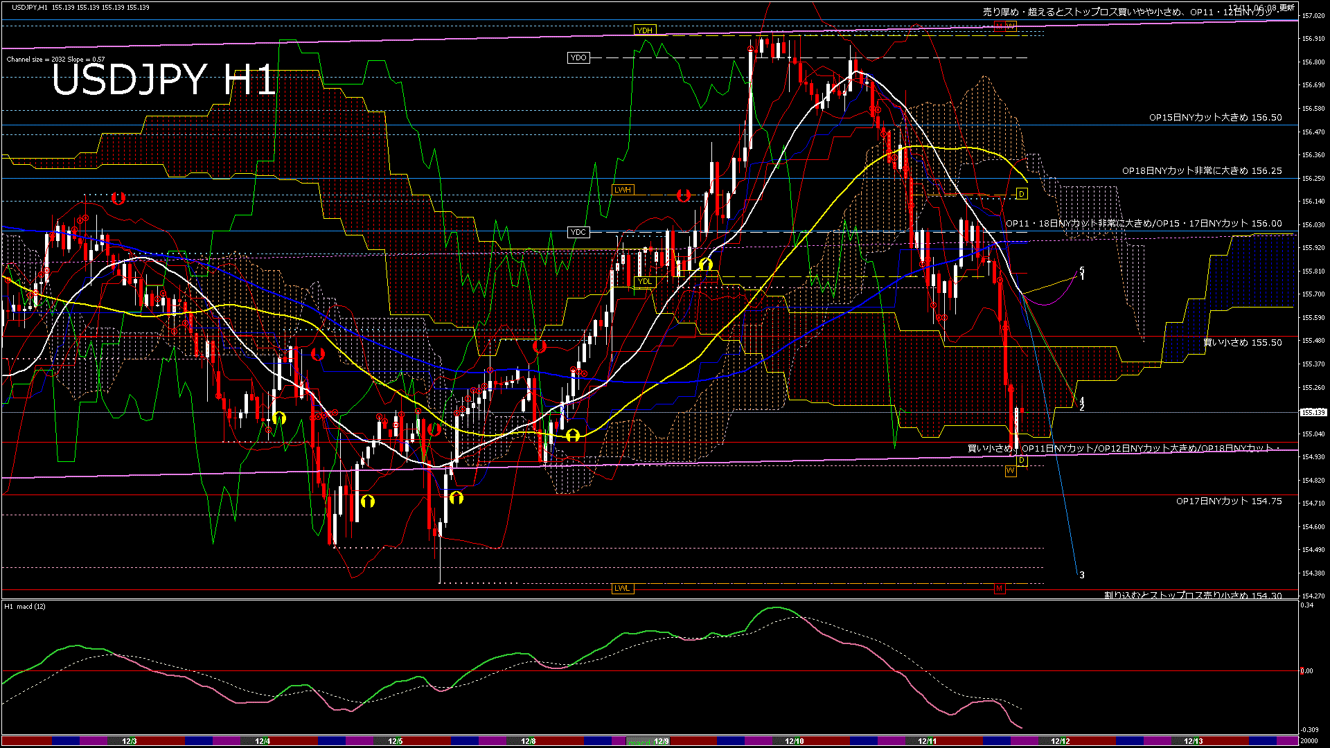Click the red M box near bottom

[x=999, y=589]
